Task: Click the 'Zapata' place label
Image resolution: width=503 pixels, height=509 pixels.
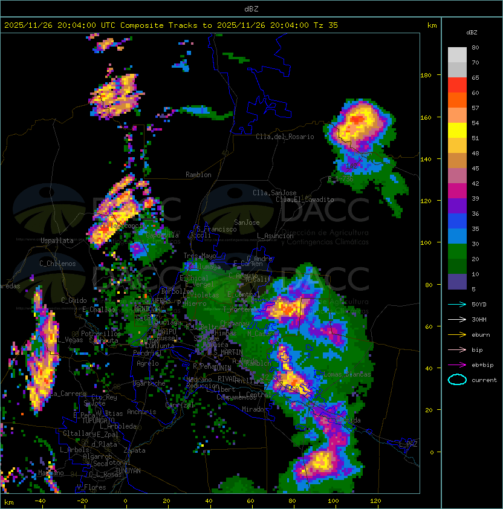Action: point(134,450)
